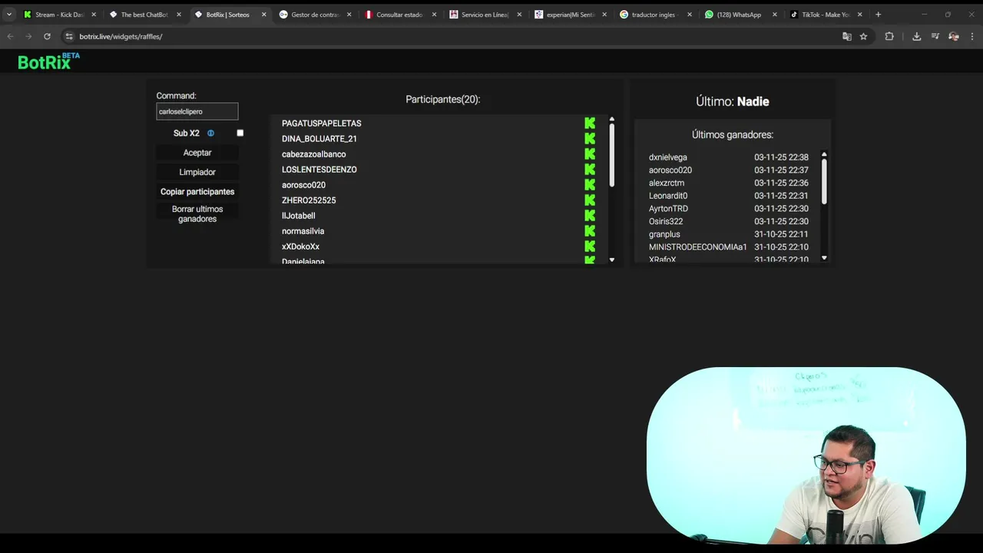Switch to the WhatsApp tab
This screenshot has height=553, width=983.
[739, 15]
